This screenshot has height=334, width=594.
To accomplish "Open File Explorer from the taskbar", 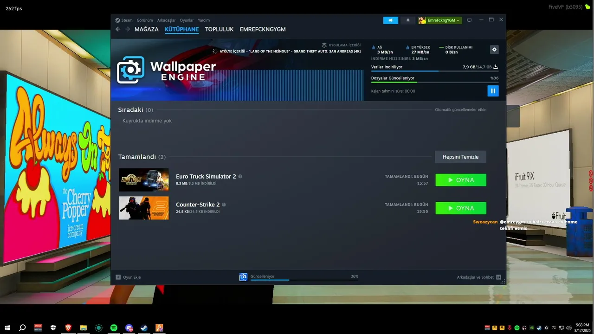I will (x=84, y=328).
